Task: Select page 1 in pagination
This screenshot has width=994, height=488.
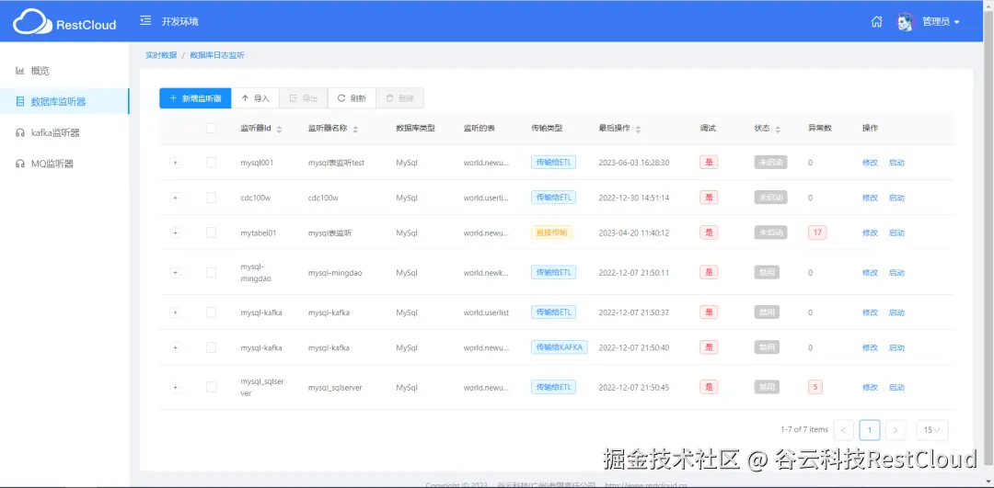Action: (x=870, y=430)
